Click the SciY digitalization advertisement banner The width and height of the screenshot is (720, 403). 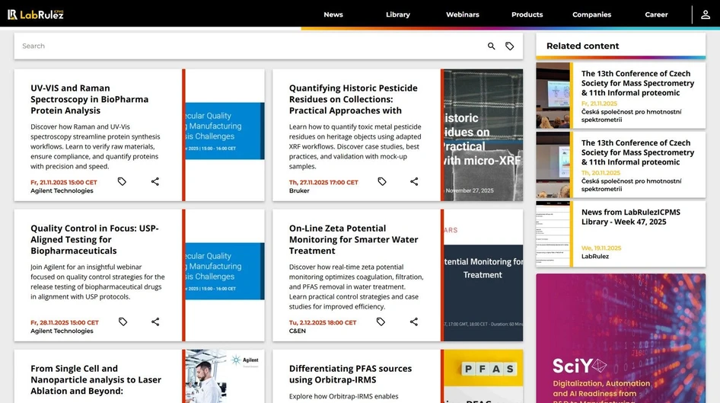coord(620,339)
